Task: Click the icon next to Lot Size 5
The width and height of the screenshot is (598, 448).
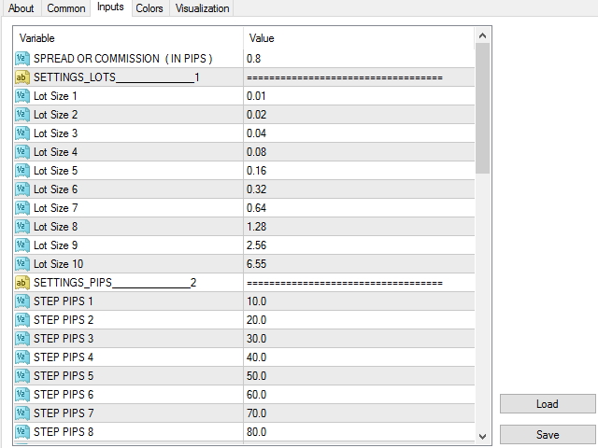Action: click(x=22, y=171)
